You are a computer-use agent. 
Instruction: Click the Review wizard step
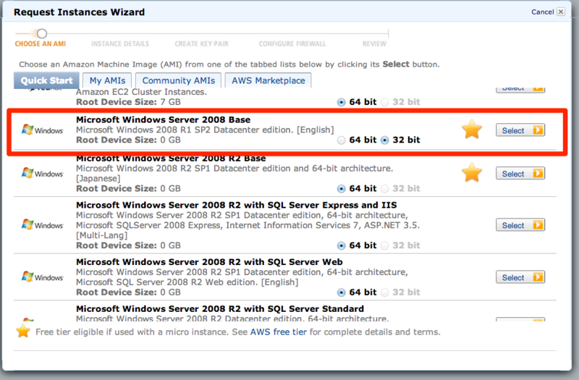click(x=374, y=43)
